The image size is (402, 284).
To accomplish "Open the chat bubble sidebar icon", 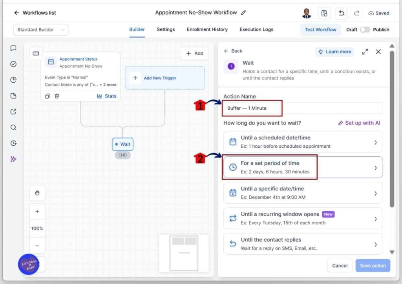I will pos(13,48).
